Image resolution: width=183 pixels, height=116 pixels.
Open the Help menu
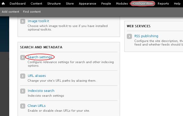pos(177,4)
